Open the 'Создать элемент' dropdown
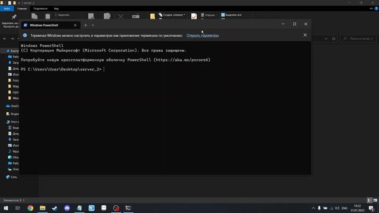 pyautogui.click(x=172, y=15)
